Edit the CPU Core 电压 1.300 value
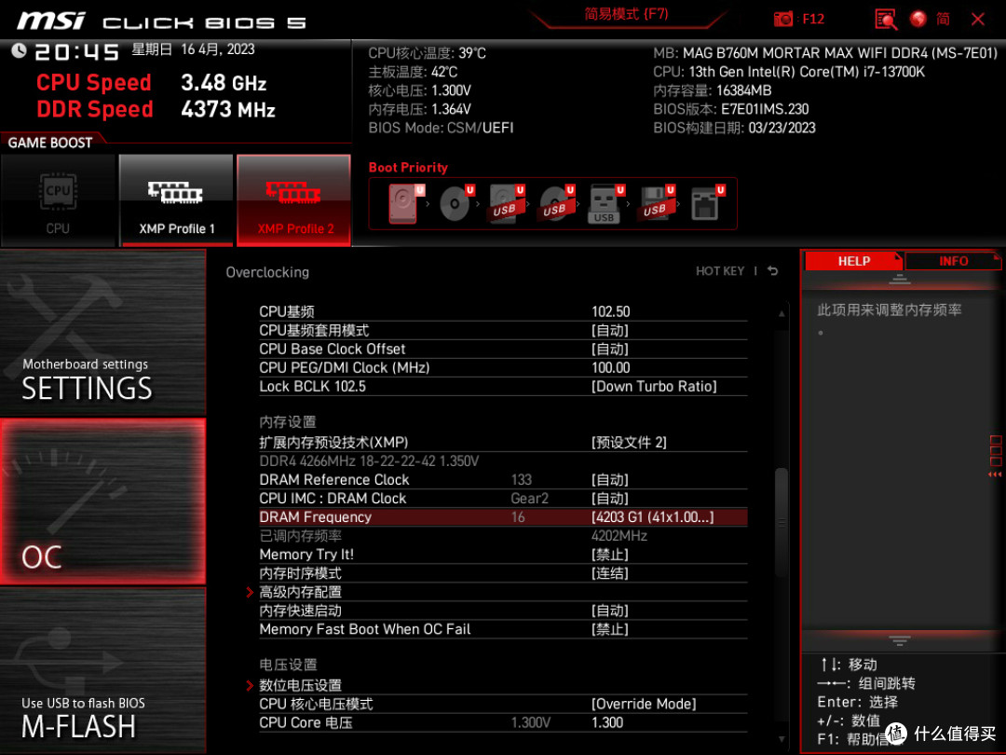 coord(607,722)
